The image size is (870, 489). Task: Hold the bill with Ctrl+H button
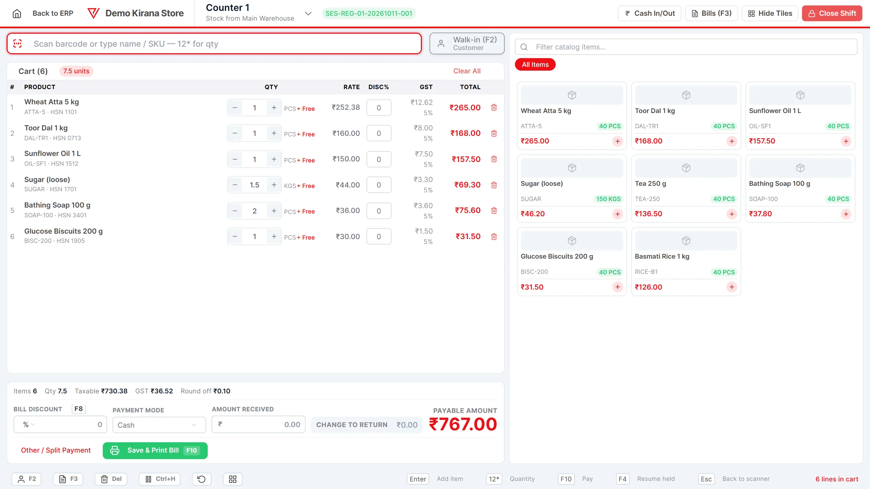coord(159,479)
